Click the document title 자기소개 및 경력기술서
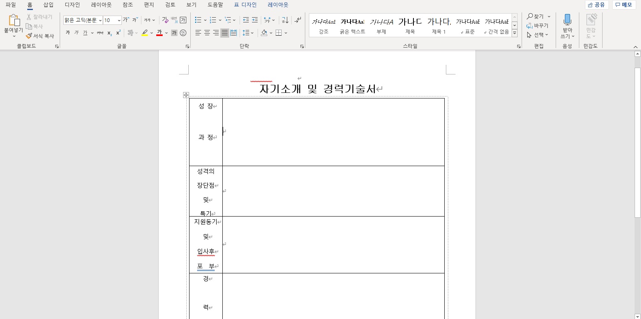This screenshot has height=319, width=641. click(x=317, y=88)
